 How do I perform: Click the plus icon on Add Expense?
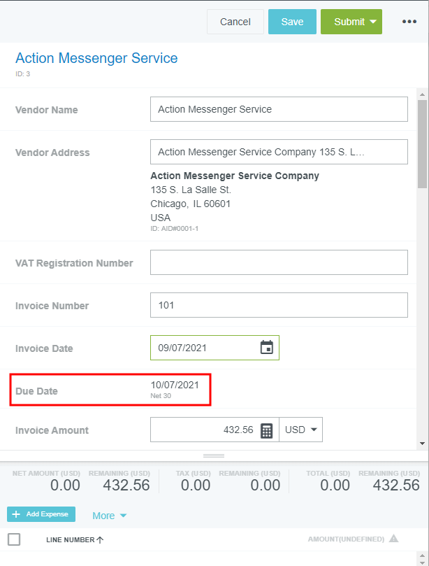(16, 514)
